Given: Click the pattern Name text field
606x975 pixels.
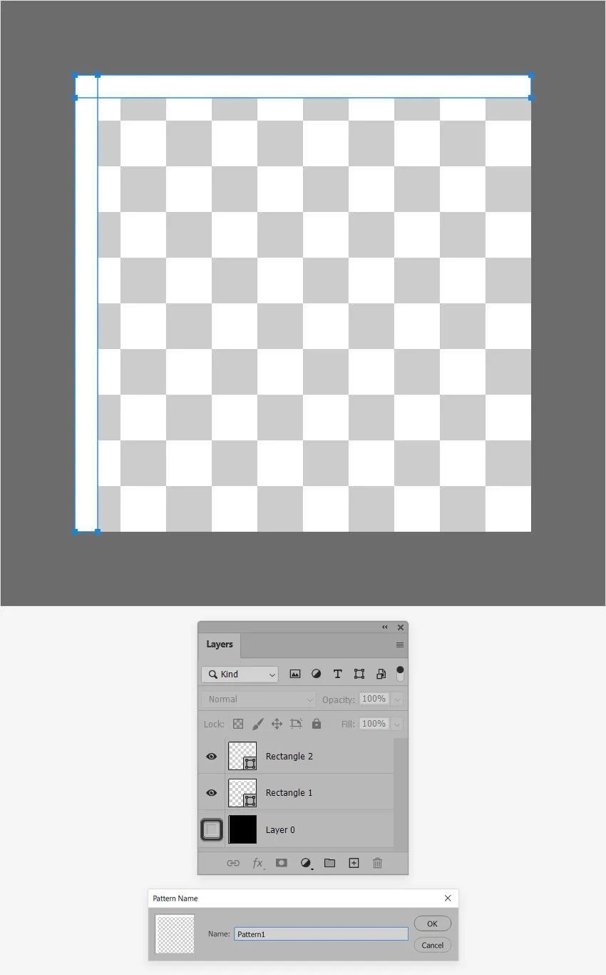Looking at the screenshot, I should point(321,934).
